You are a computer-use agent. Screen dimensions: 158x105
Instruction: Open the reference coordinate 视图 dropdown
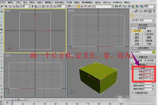pos(62,7)
